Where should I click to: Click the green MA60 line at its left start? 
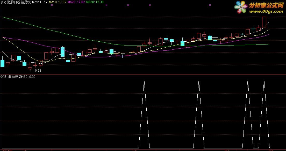click(3, 17)
